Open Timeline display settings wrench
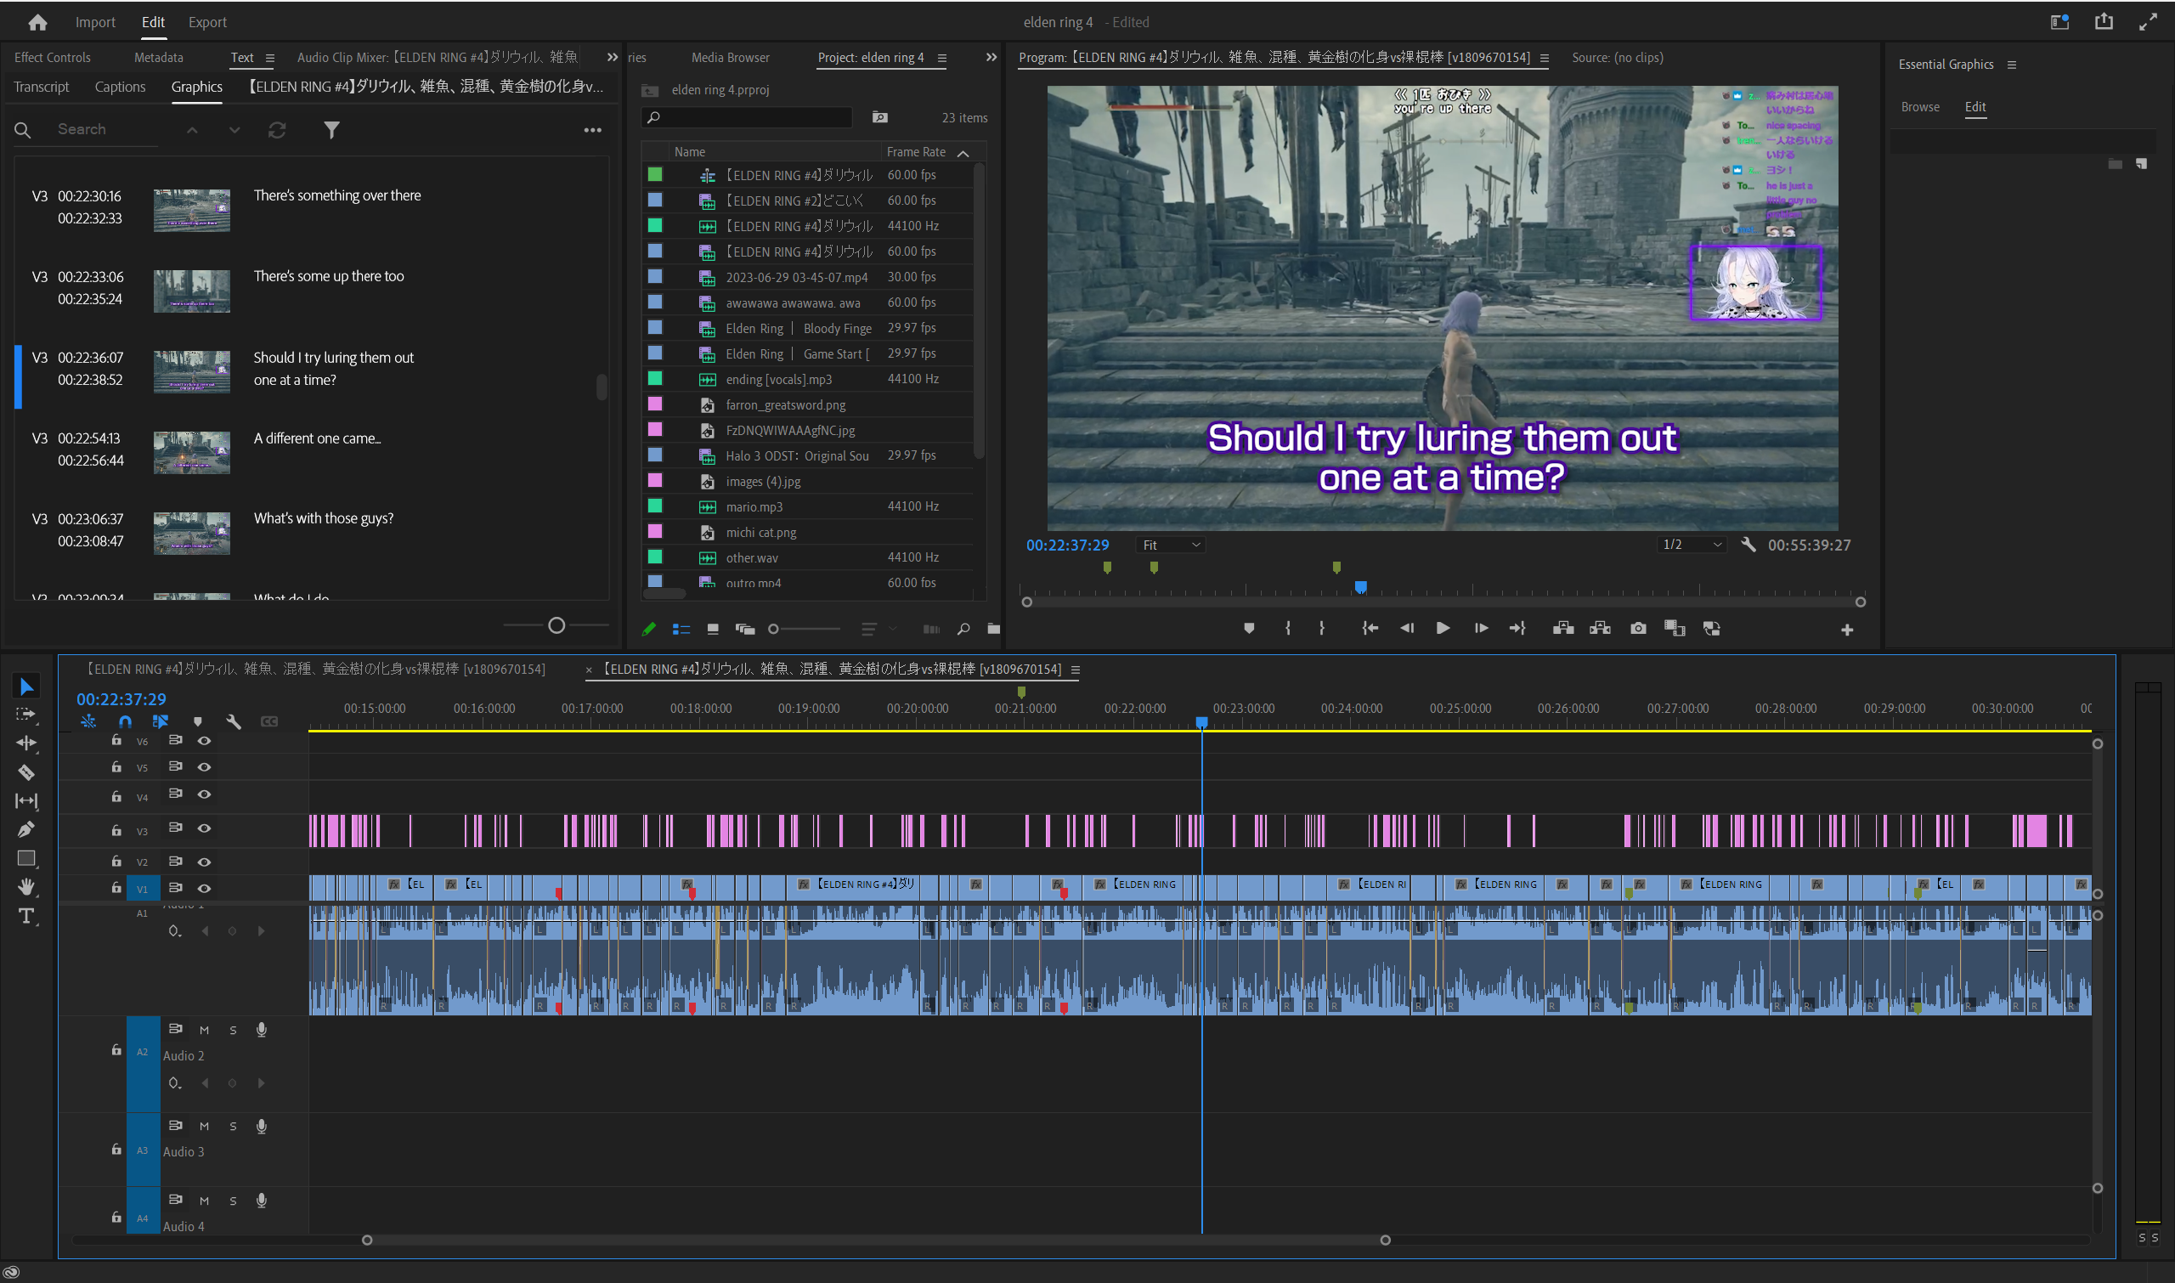Screen dimensions: 2175x1283 (234, 721)
